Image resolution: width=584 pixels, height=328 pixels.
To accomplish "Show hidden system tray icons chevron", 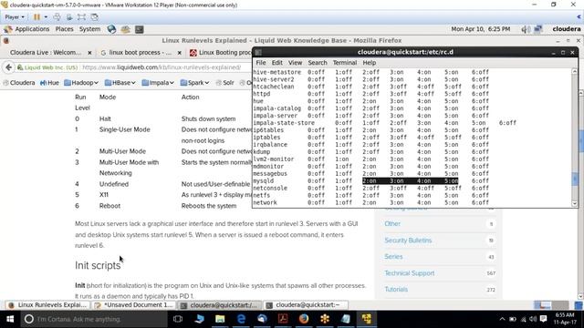I will click(502, 319).
